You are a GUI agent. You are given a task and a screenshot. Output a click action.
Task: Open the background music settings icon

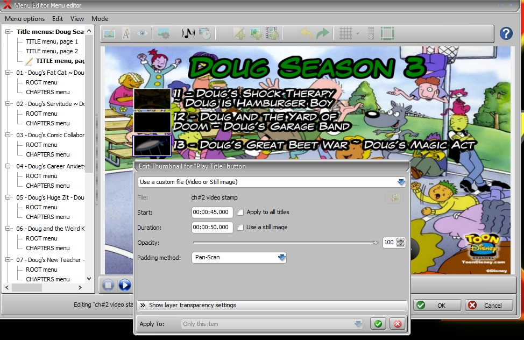click(x=188, y=33)
